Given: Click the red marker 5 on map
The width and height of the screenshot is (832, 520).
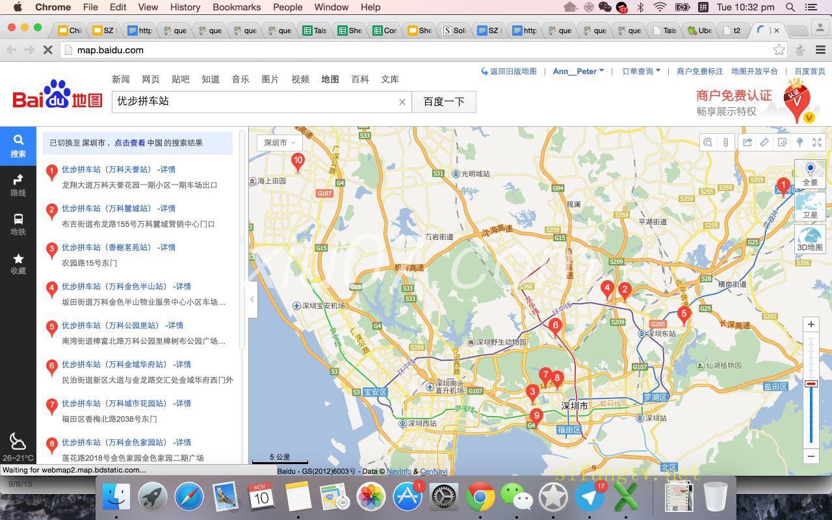Looking at the screenshot, I should (x=683, y=316).
